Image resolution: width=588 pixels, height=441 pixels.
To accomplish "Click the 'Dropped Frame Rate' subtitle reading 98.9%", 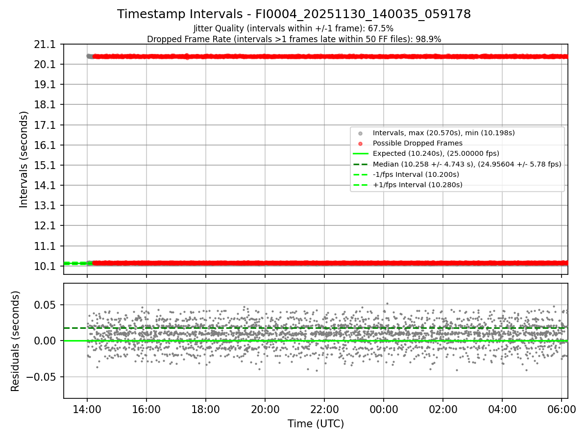I will [294, 39].
